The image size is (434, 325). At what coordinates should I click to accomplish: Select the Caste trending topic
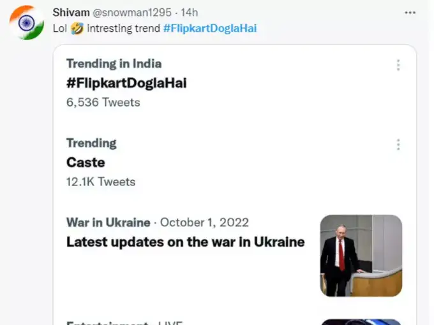pyautogui.click(x=86, y=162)
